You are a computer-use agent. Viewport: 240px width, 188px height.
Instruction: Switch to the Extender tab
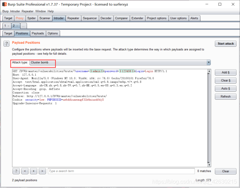coord(137,18)
